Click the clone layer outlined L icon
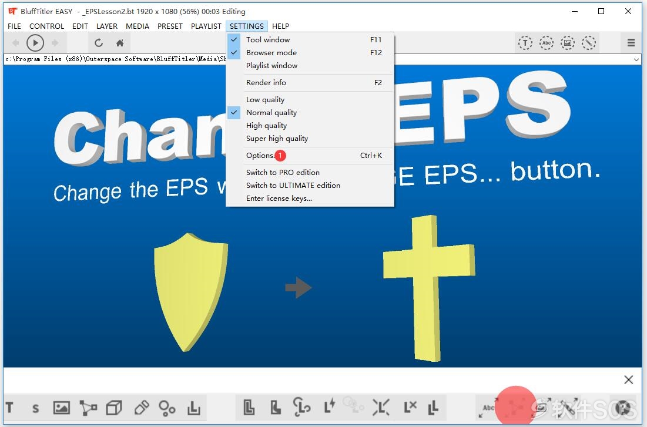The height and width of the screenshot is (427, 647). coord(249,407)
